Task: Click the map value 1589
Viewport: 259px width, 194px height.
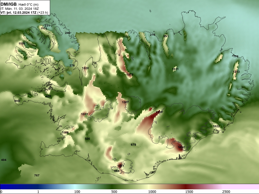Action: 159,112
